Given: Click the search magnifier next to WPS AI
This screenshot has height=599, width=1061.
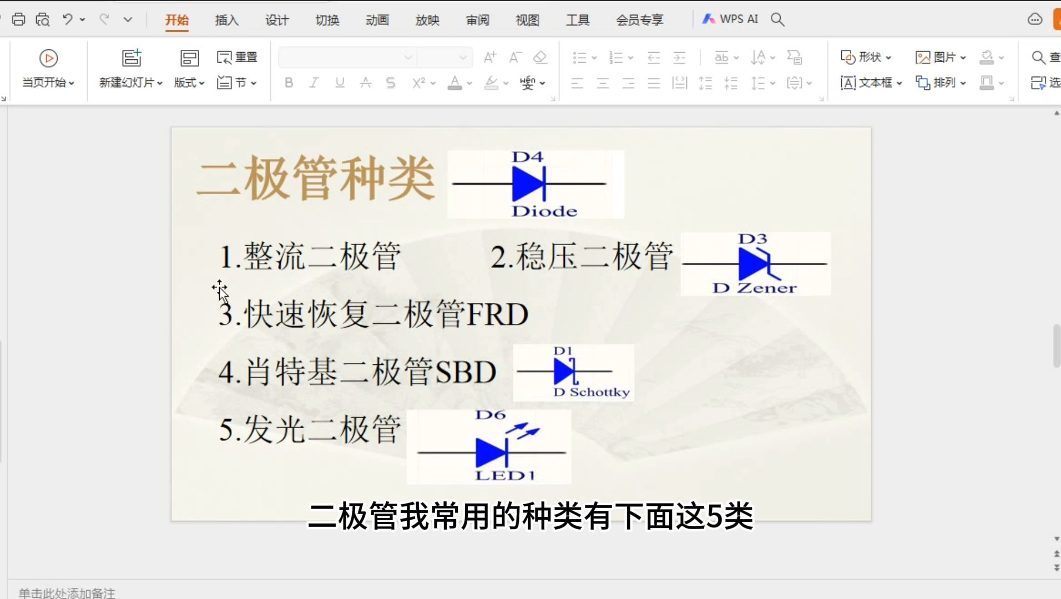Looking at the screenshot, I should [777, 19].
